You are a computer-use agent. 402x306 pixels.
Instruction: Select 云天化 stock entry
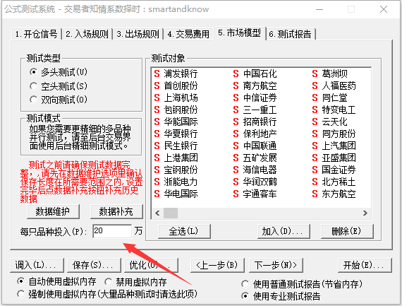[x=330, y=122]
